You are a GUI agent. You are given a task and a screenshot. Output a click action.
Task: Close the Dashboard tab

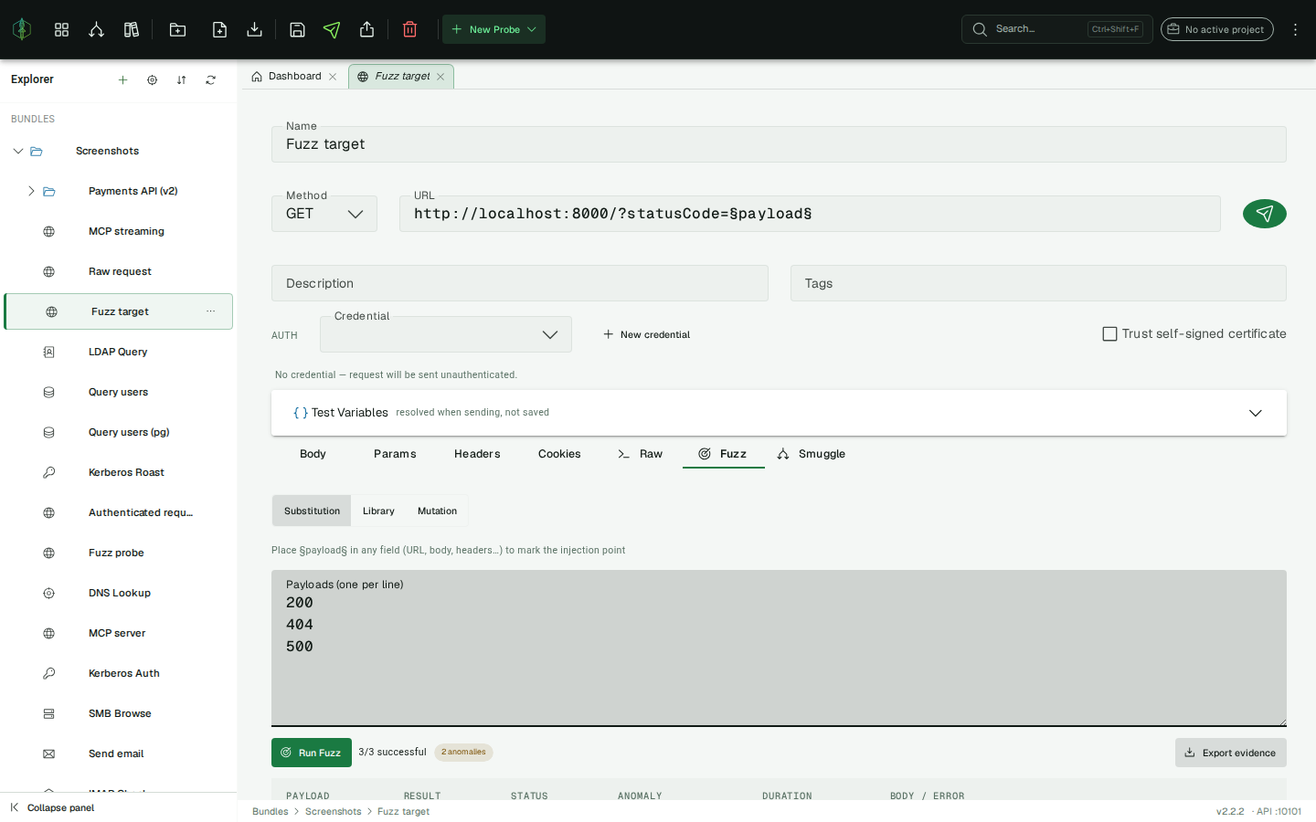coord(333,77)
